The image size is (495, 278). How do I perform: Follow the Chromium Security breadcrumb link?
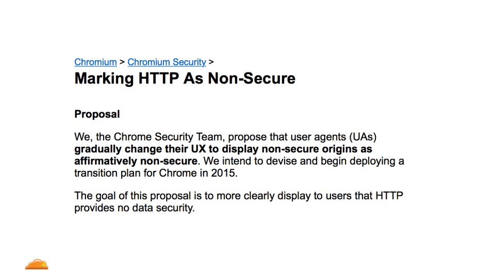pos(167,62)
